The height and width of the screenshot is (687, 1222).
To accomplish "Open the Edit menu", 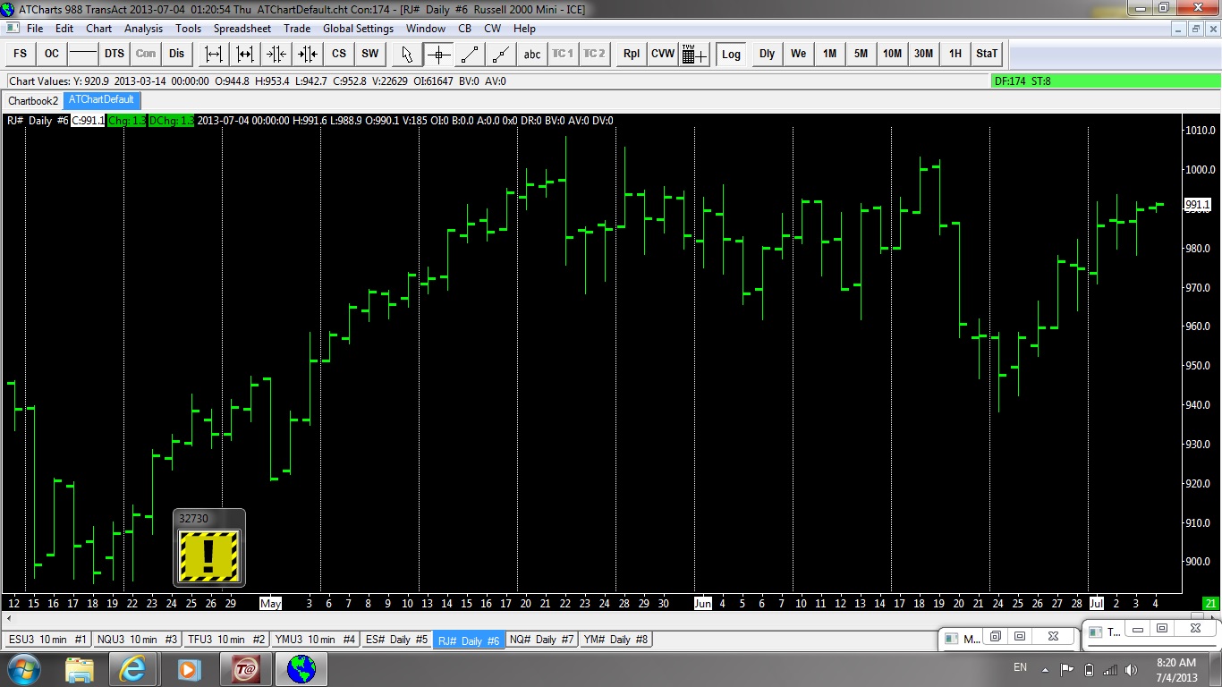I will tap(64, 29).
